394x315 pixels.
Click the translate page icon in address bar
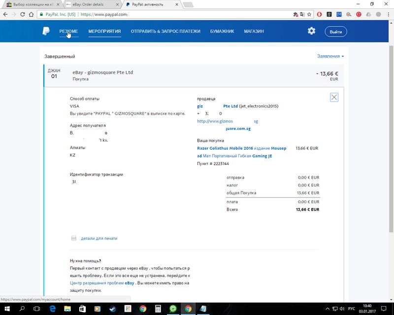(x=302, y=14)
